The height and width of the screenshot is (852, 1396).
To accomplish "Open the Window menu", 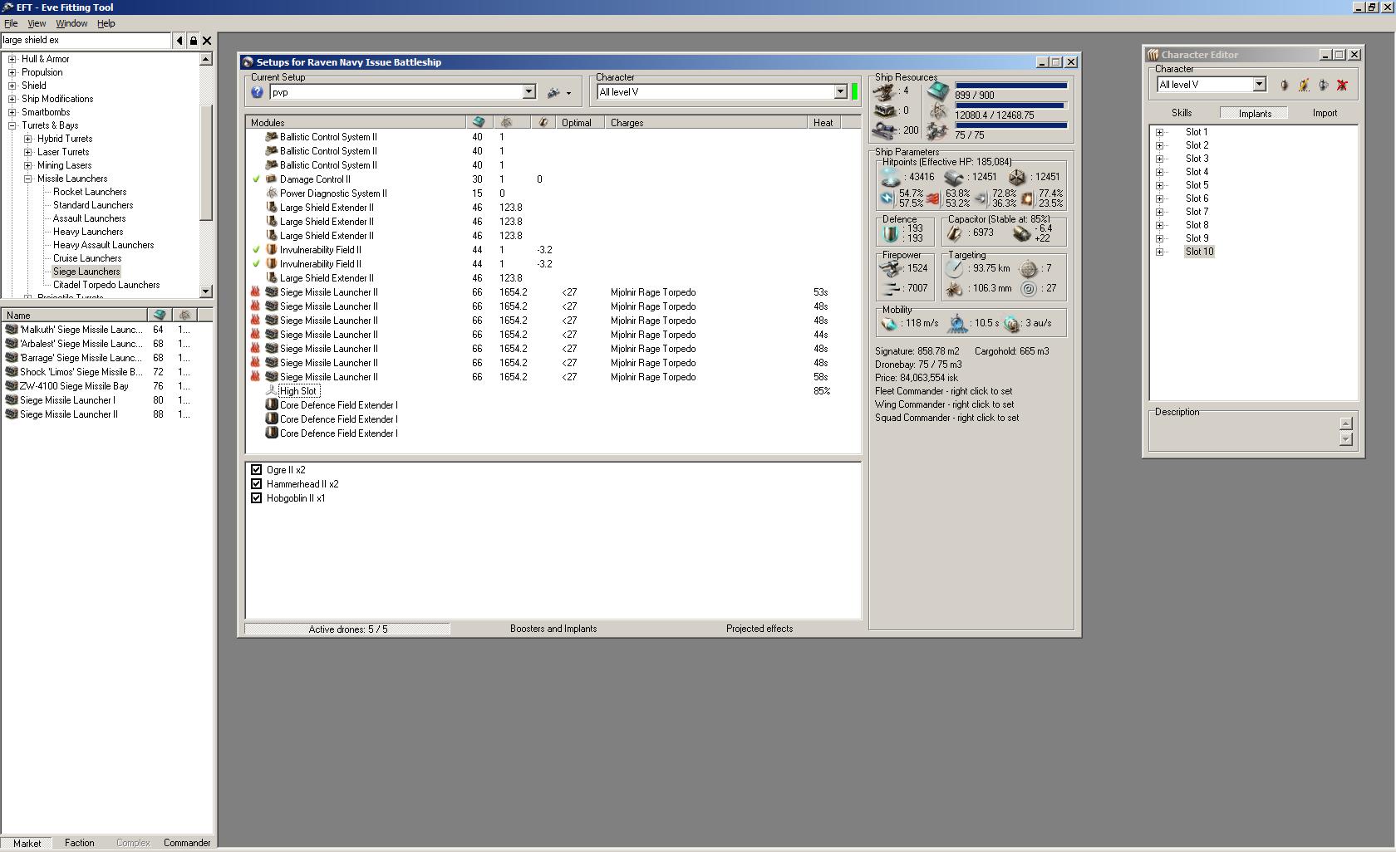I will coord(71,23).
